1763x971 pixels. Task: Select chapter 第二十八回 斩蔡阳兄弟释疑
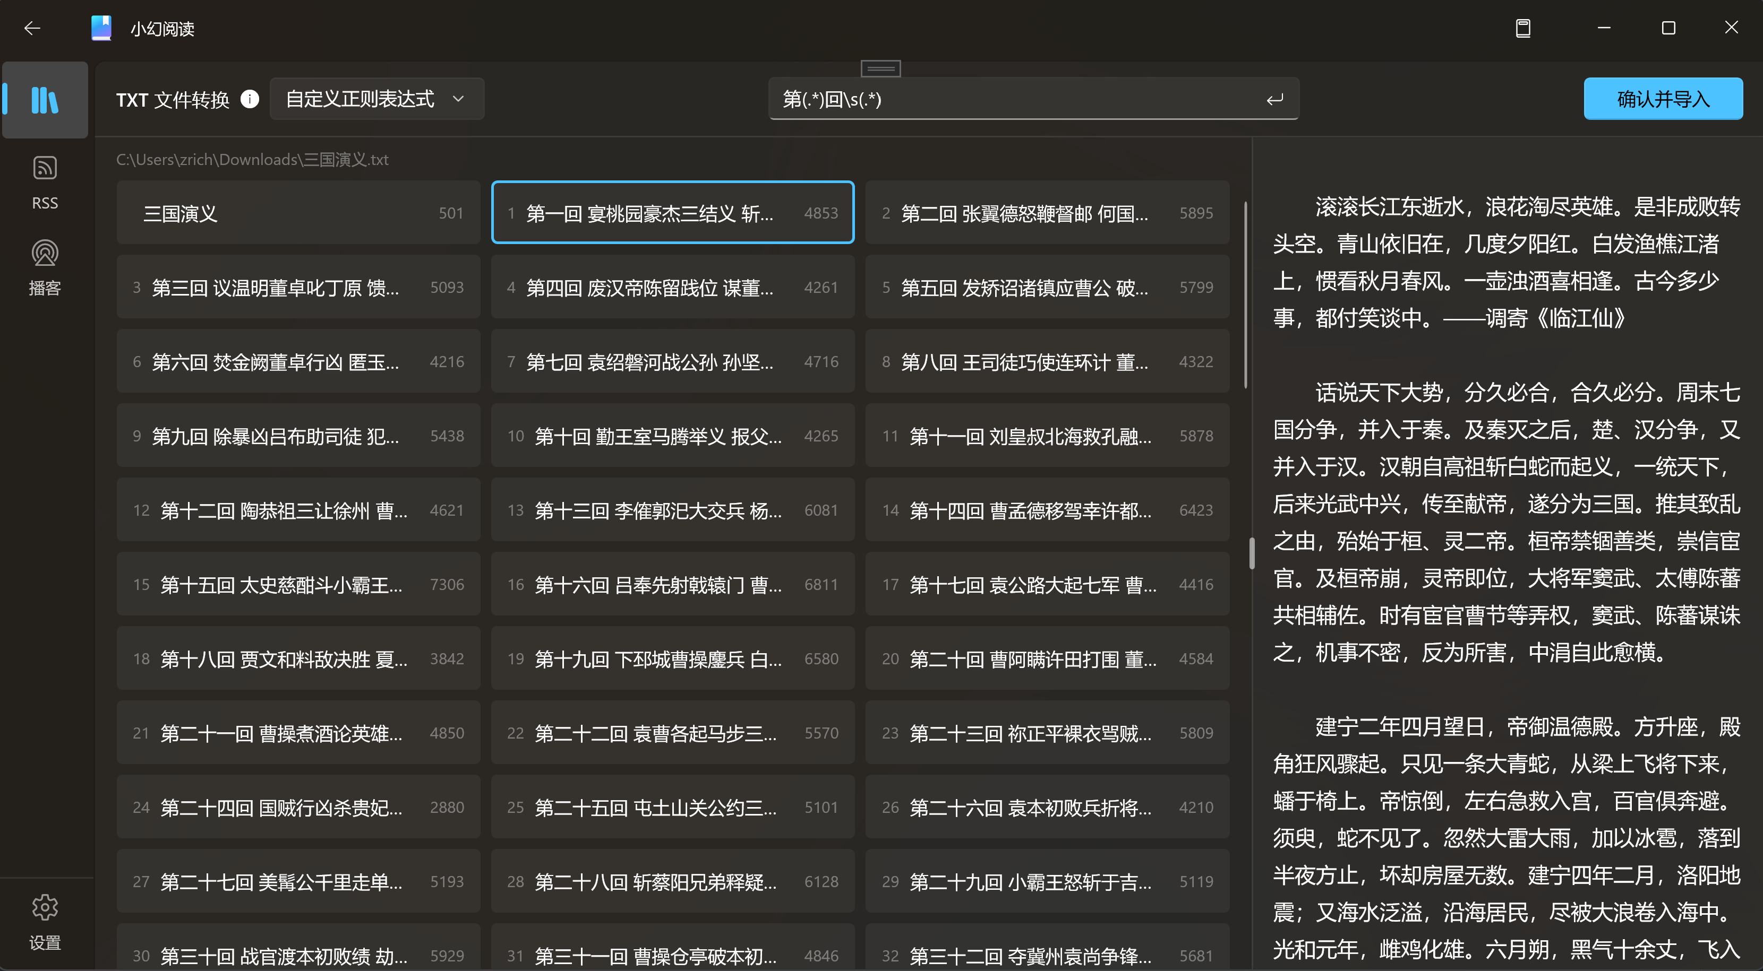click(x=673, y=881)
